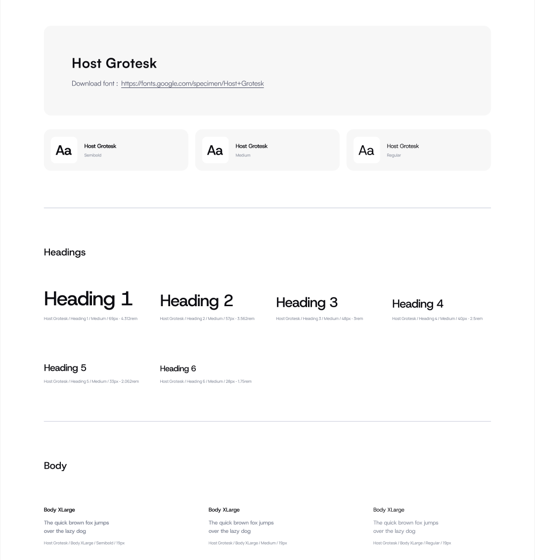Click the "Headings" section title
Image resolution: width=535 pixels, height=560 pixels.
65,252
